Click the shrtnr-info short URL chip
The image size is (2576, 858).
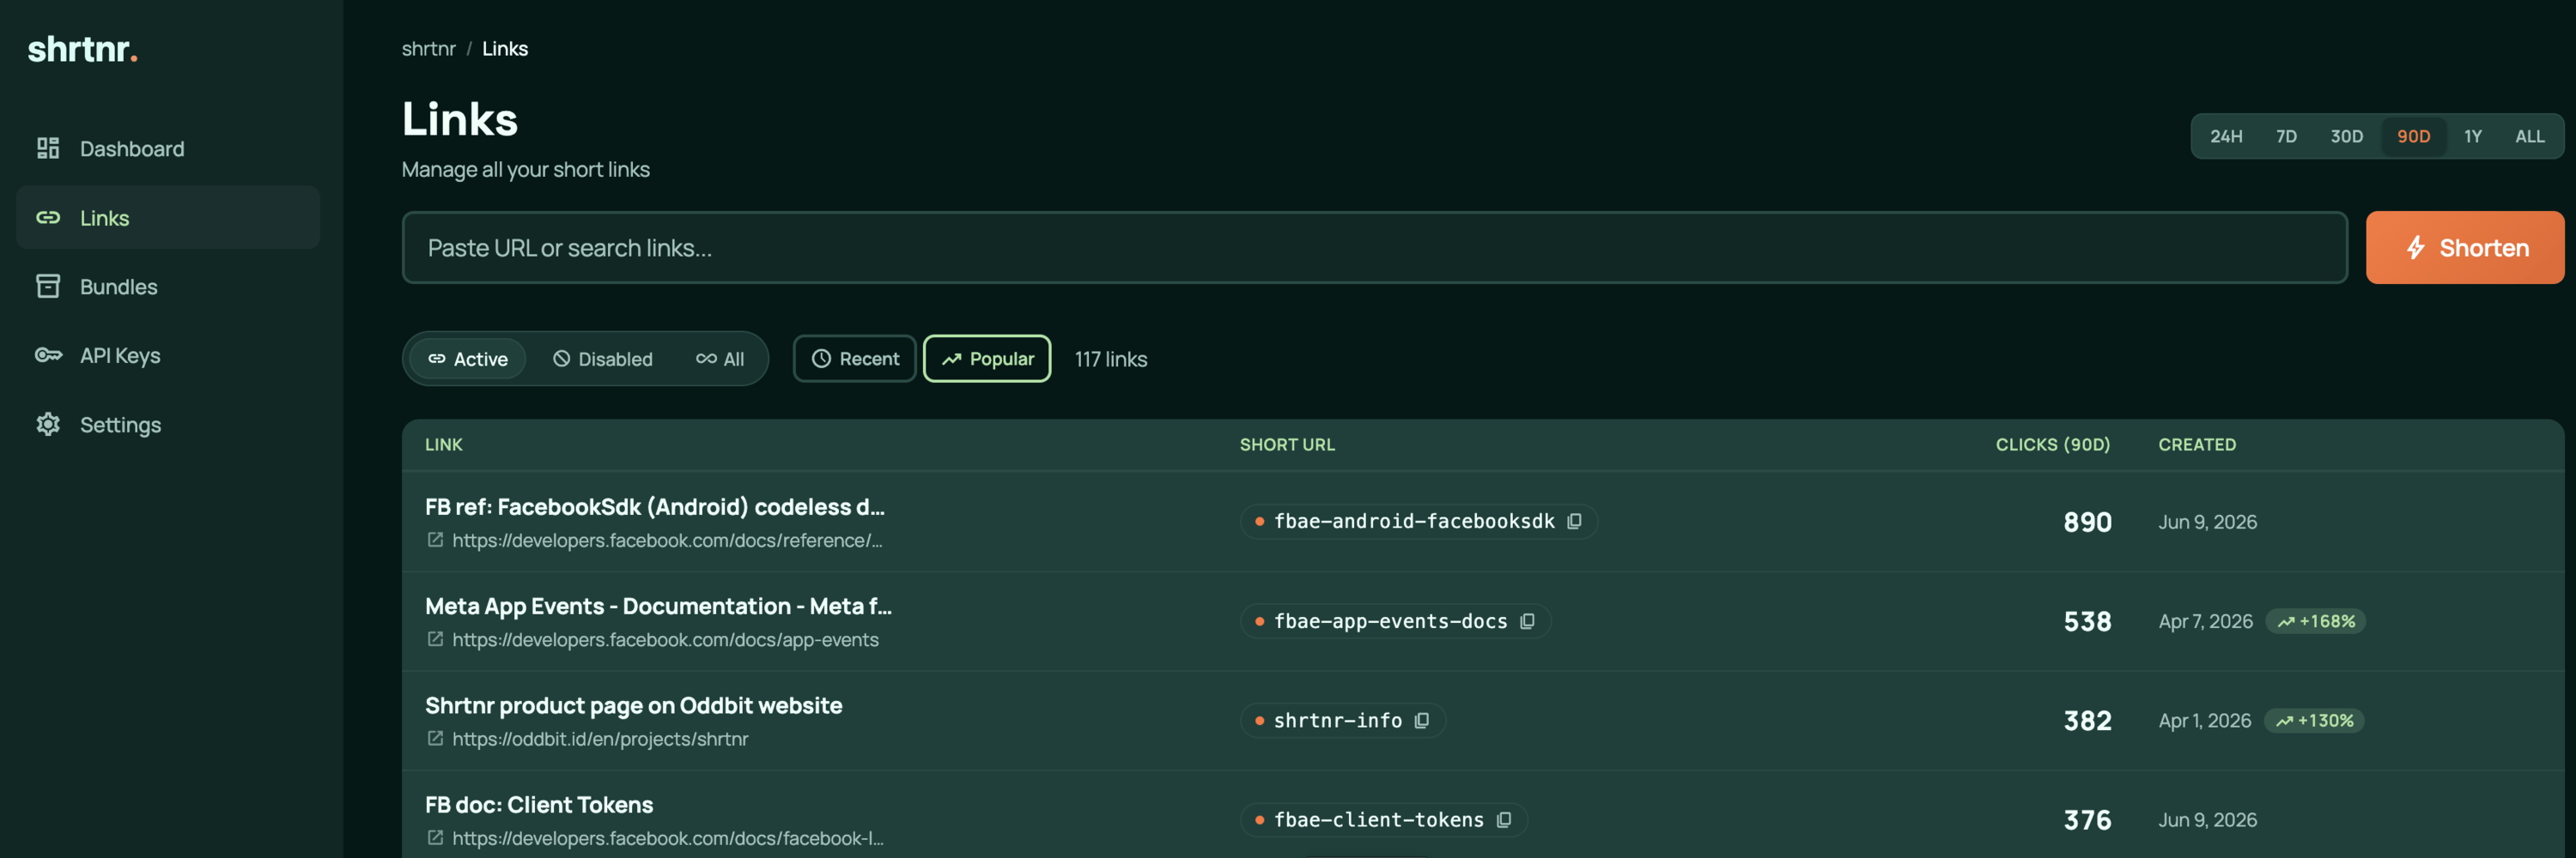click(1342, 720)
